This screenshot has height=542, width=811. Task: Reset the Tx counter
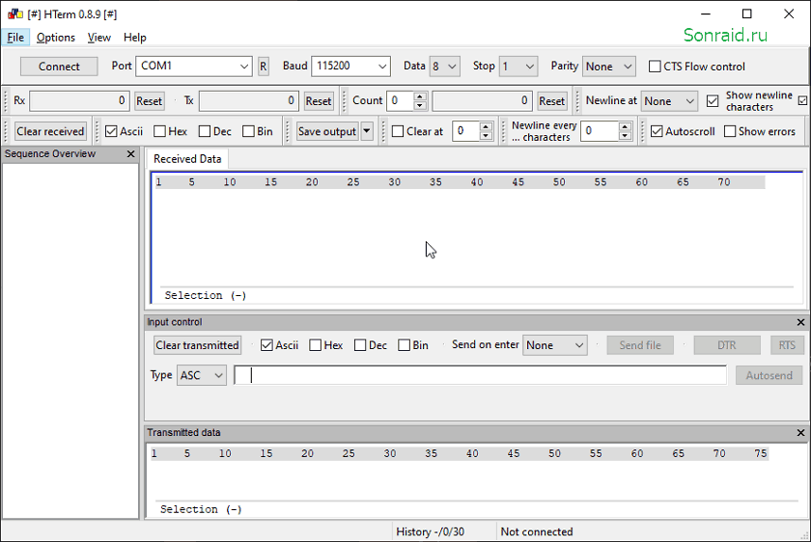(x=318, y=101)
